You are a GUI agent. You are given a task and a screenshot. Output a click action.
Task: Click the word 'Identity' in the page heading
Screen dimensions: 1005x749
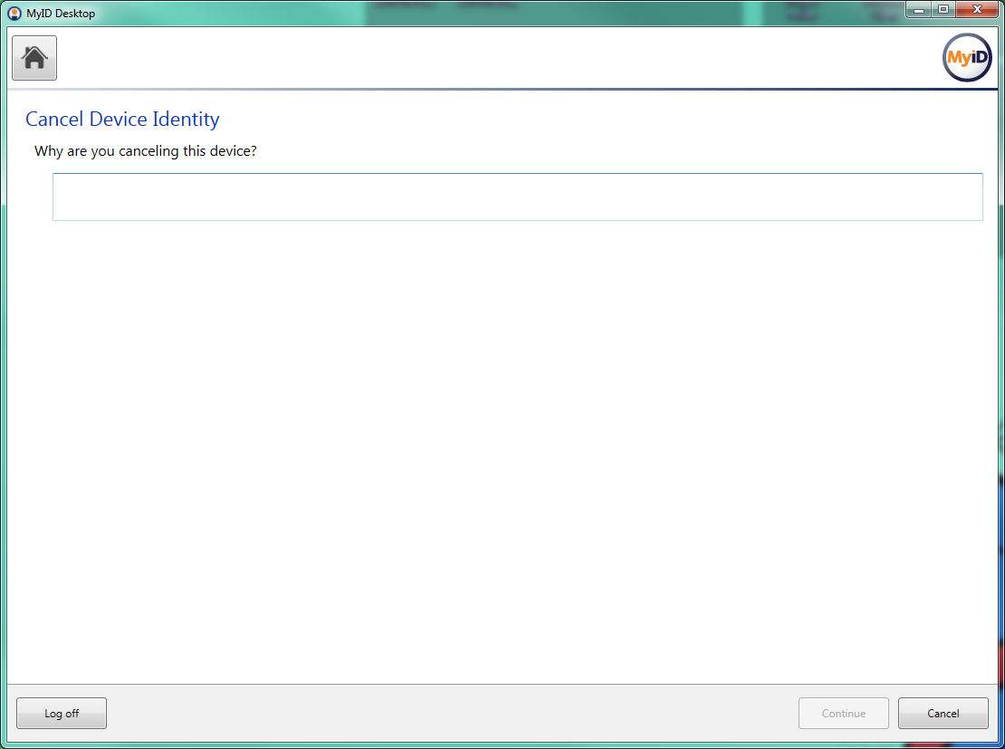point(186,120)
